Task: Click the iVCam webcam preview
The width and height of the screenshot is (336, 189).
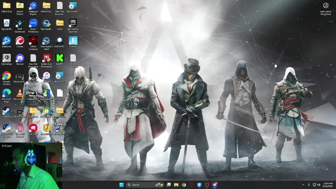Action: click(x=31, y=166)
